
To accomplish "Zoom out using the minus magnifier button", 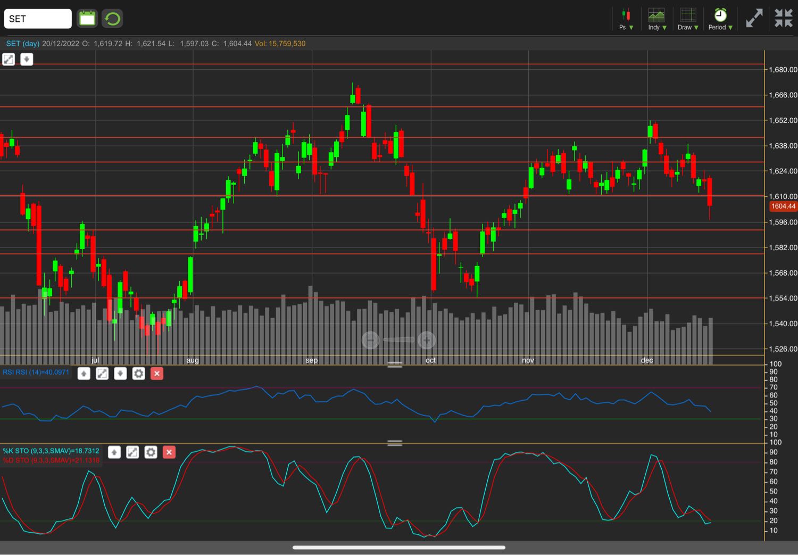I will tap(370, 339).
